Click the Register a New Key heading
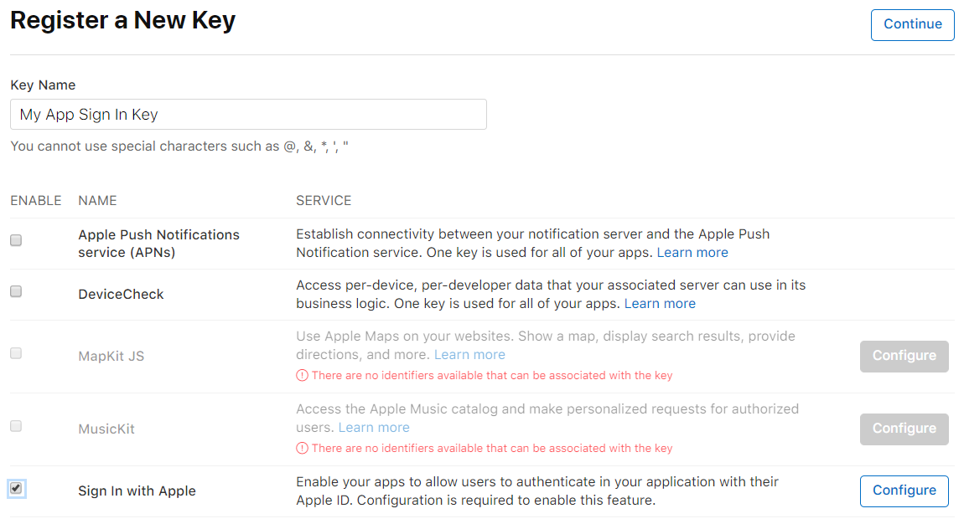The height and width of the screenshot is (524, 964). pos(123,20)
